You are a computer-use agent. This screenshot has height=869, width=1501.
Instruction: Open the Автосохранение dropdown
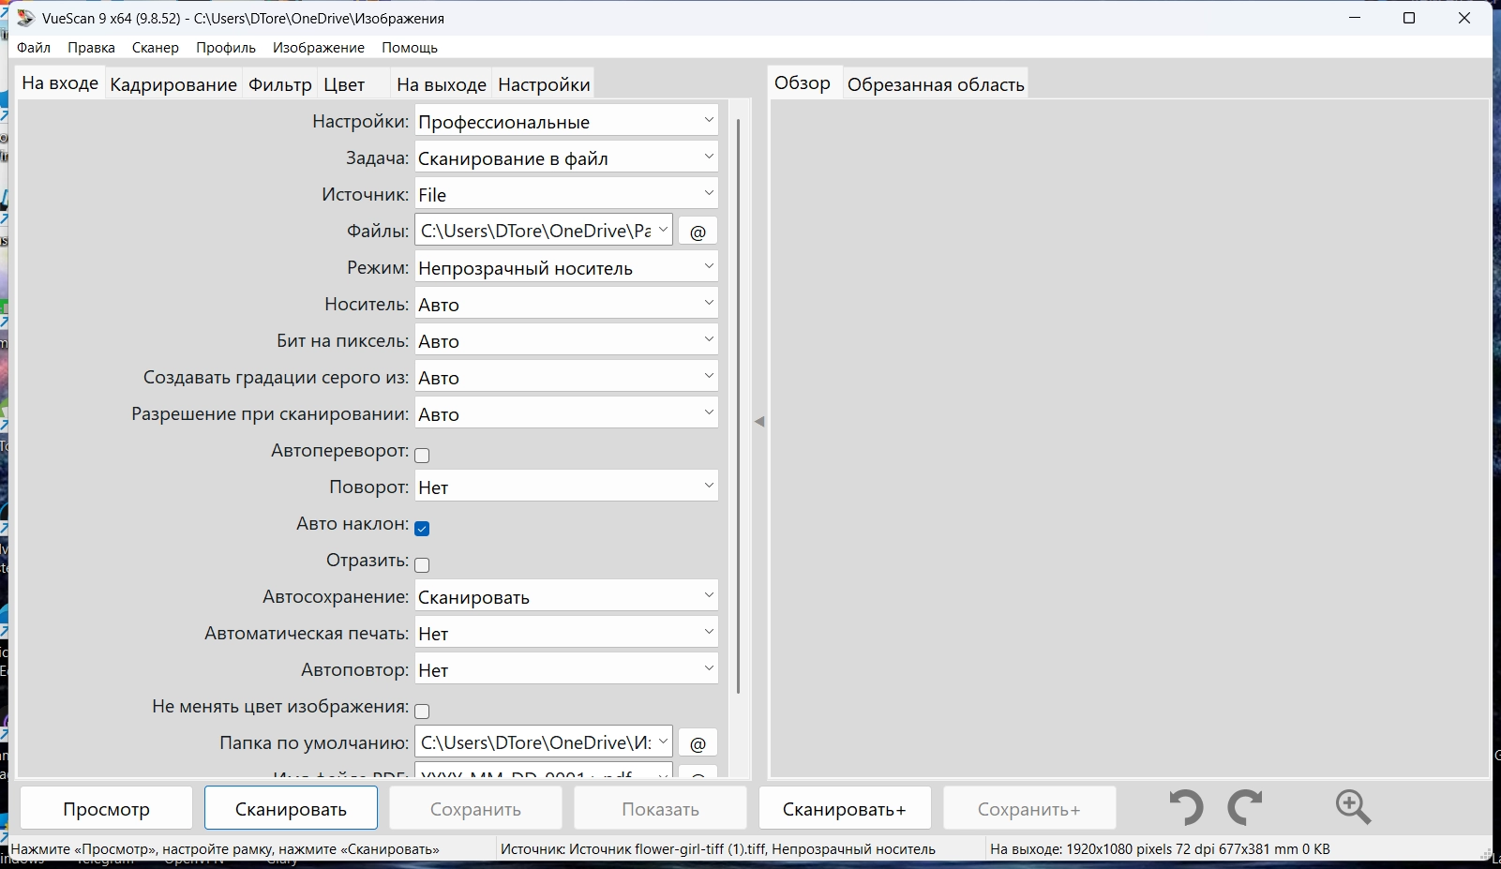(x=566, y=597)
